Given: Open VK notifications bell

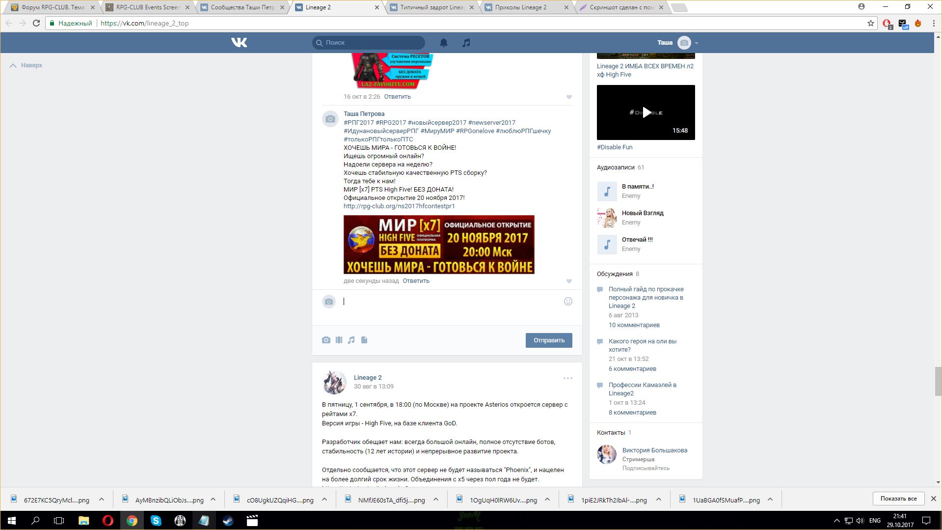Looking at the screenshot, I should [444, 43].
